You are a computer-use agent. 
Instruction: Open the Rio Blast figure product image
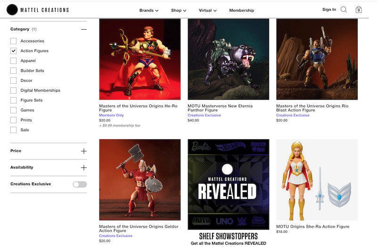pos(317,59)
